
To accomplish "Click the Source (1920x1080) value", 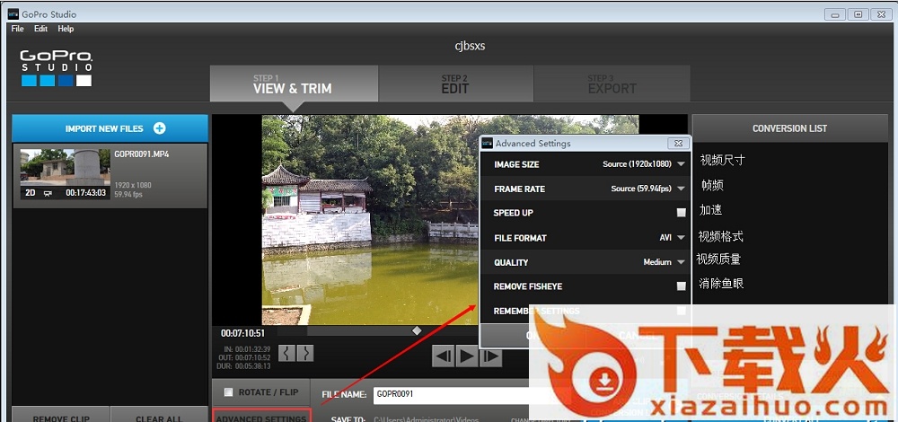I will pos(637,164).
